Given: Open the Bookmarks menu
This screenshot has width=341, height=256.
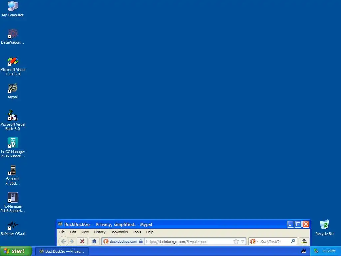Looking at the screenshot, I should [x=119, y=232].
